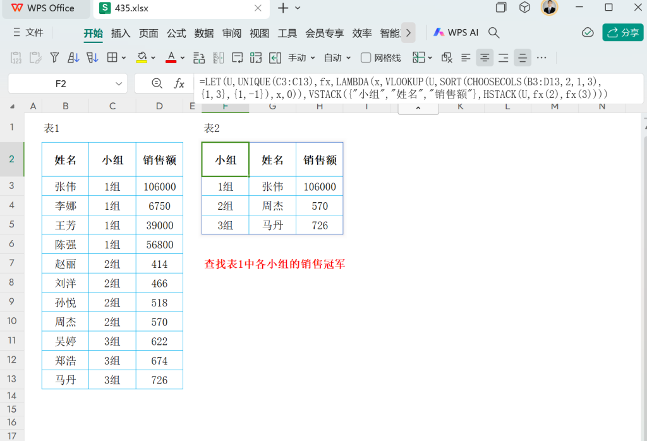This screenshot has width=647, height=441.
Task: Click the user avatar
Action: click(549, 7)
